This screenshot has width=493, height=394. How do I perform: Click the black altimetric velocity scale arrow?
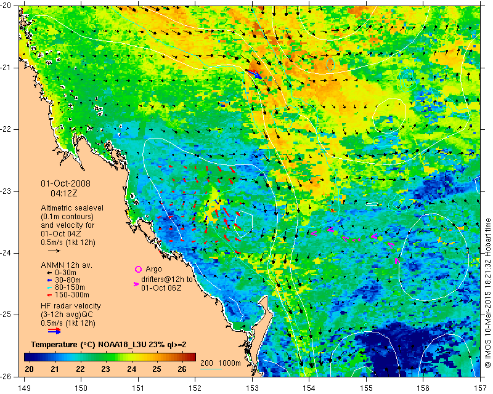[x=54, y=251]
